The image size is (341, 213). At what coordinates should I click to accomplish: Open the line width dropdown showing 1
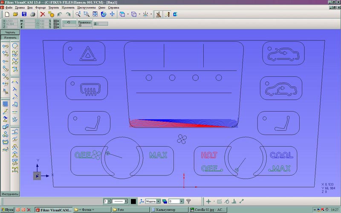[x=110, y=201]
